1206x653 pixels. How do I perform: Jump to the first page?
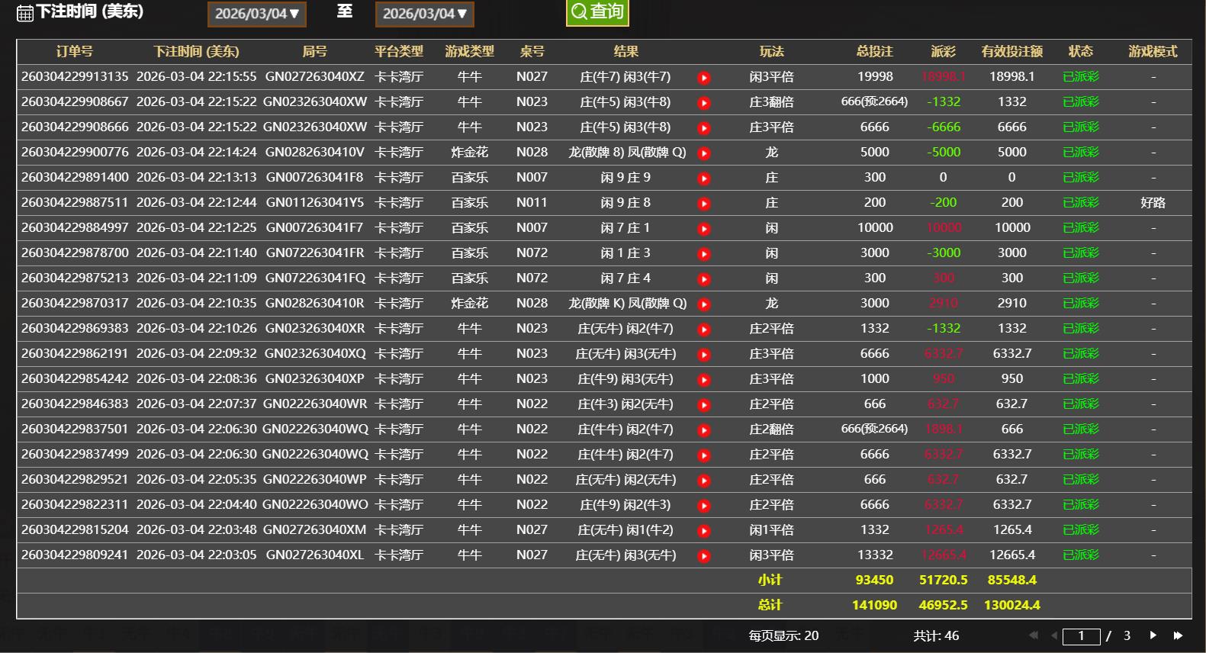(1034, 635)
